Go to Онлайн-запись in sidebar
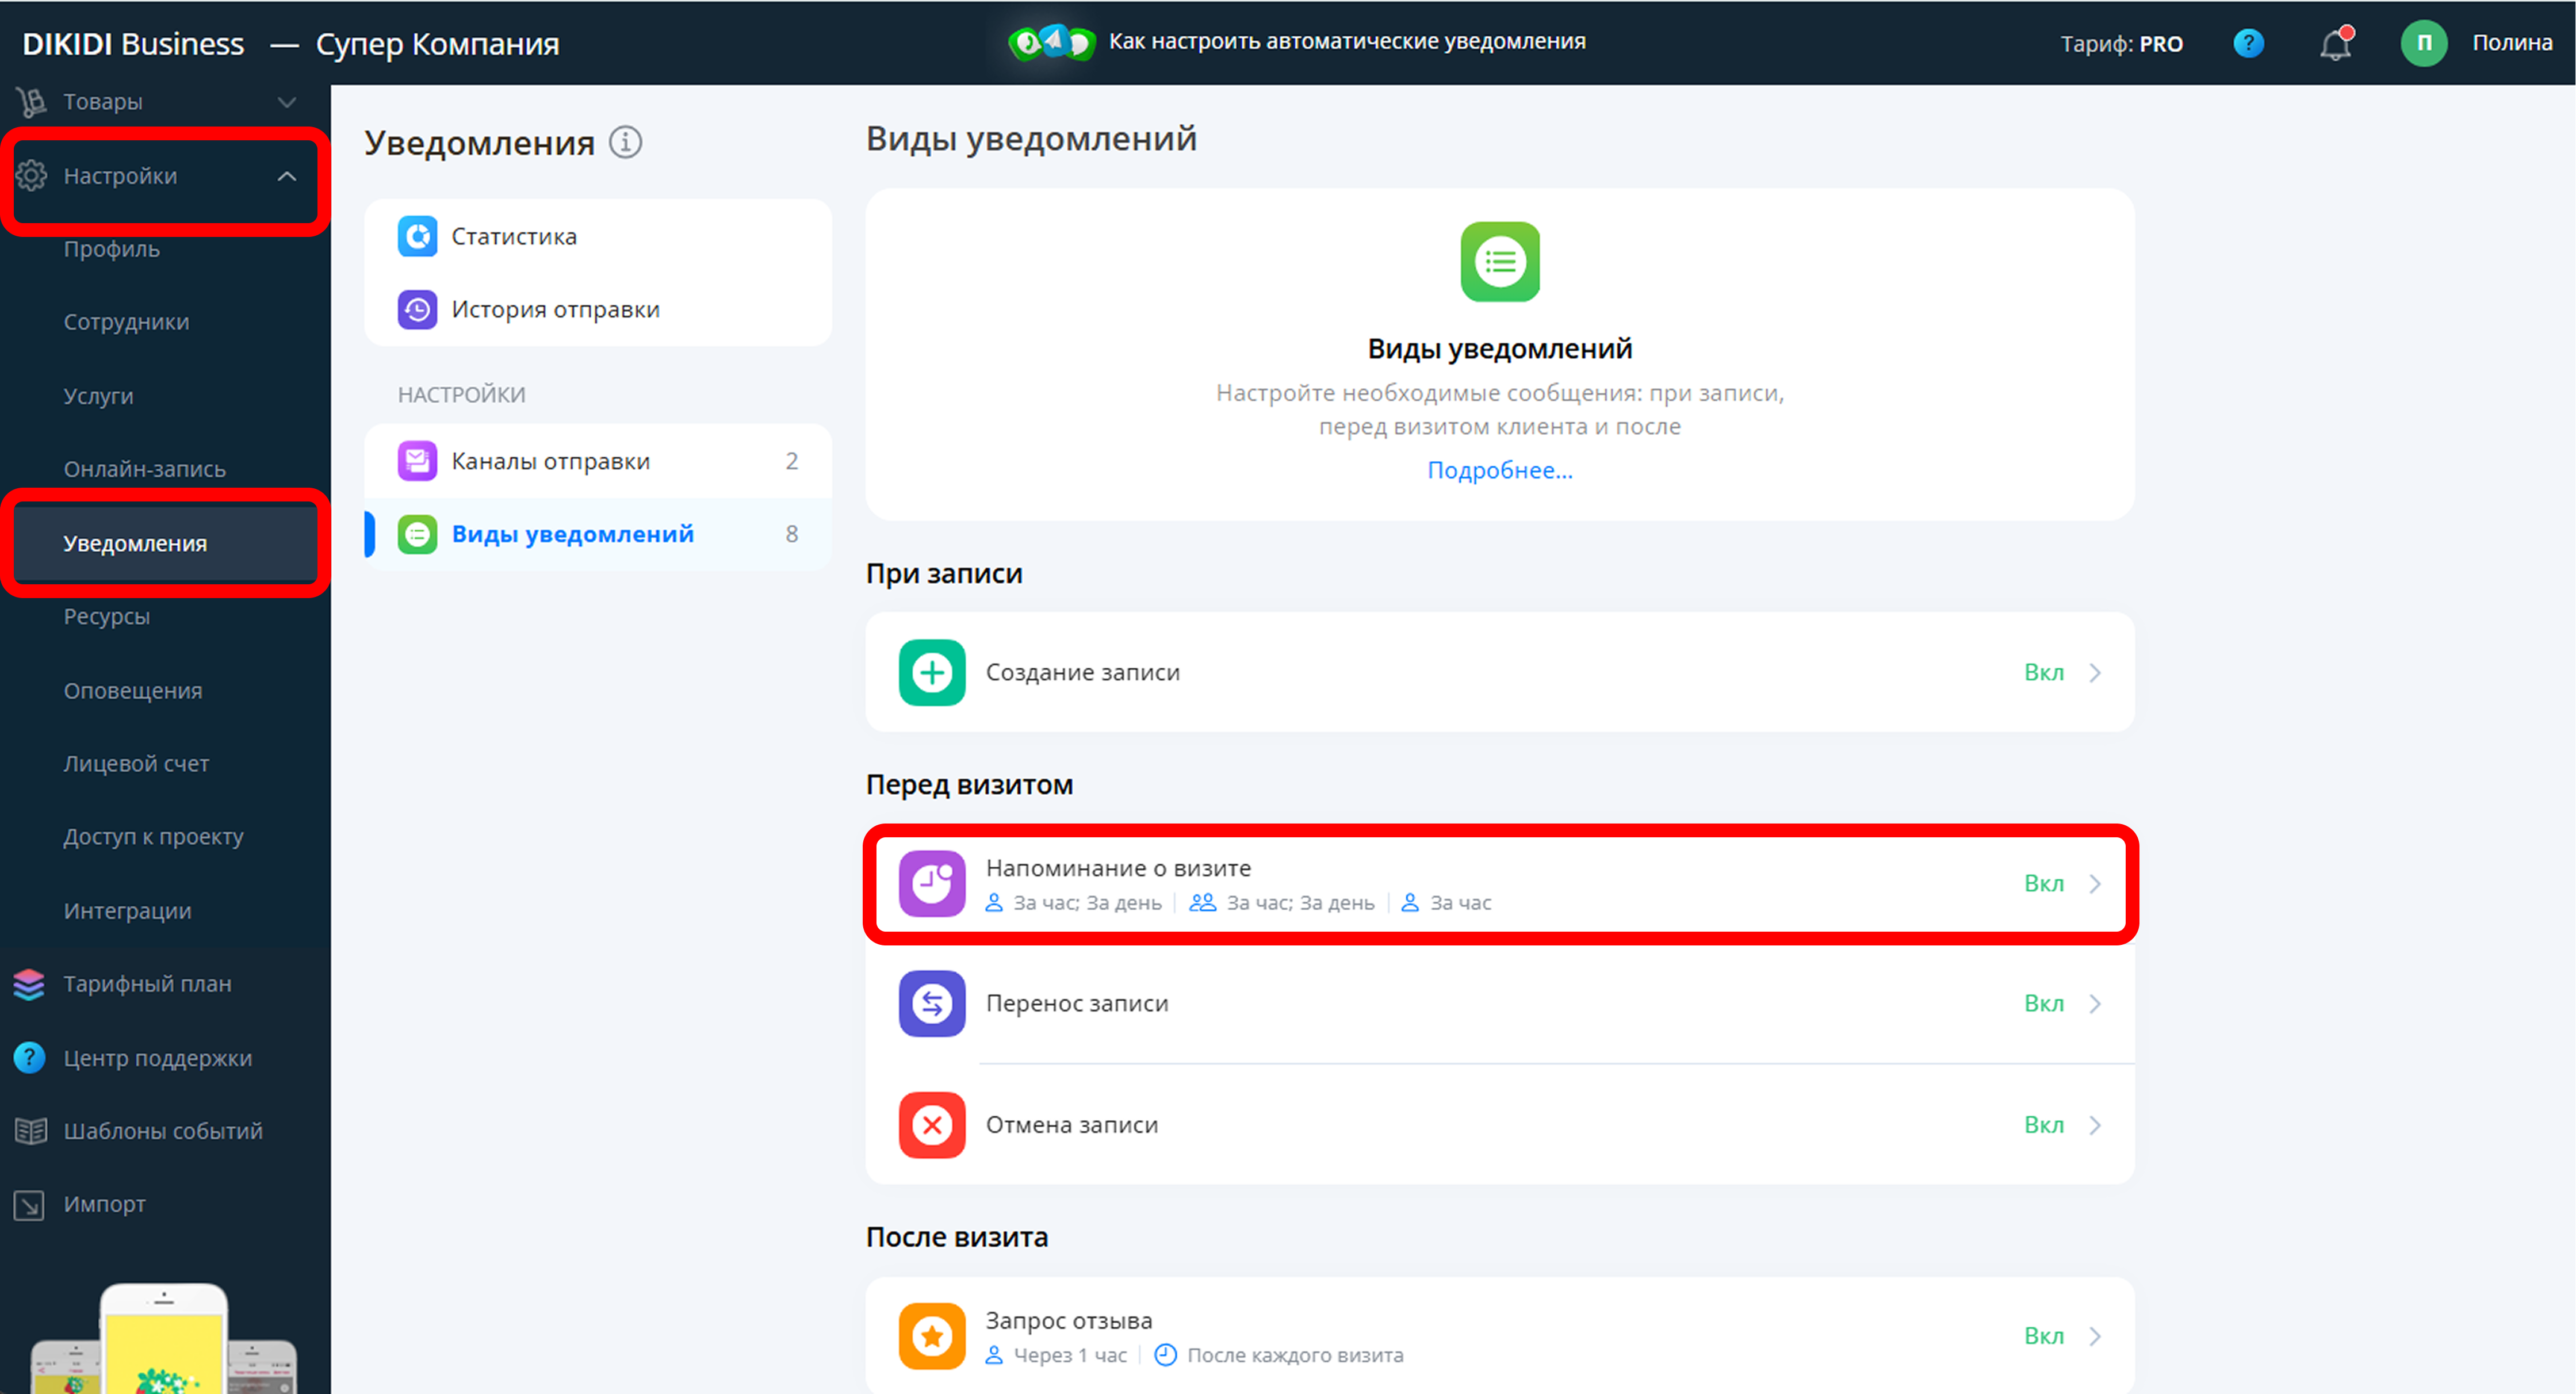 (x=144, y=469)
